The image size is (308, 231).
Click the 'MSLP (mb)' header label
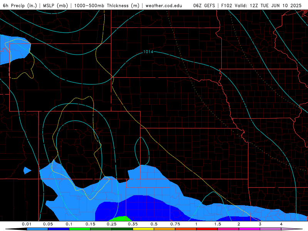click(55, 6)
